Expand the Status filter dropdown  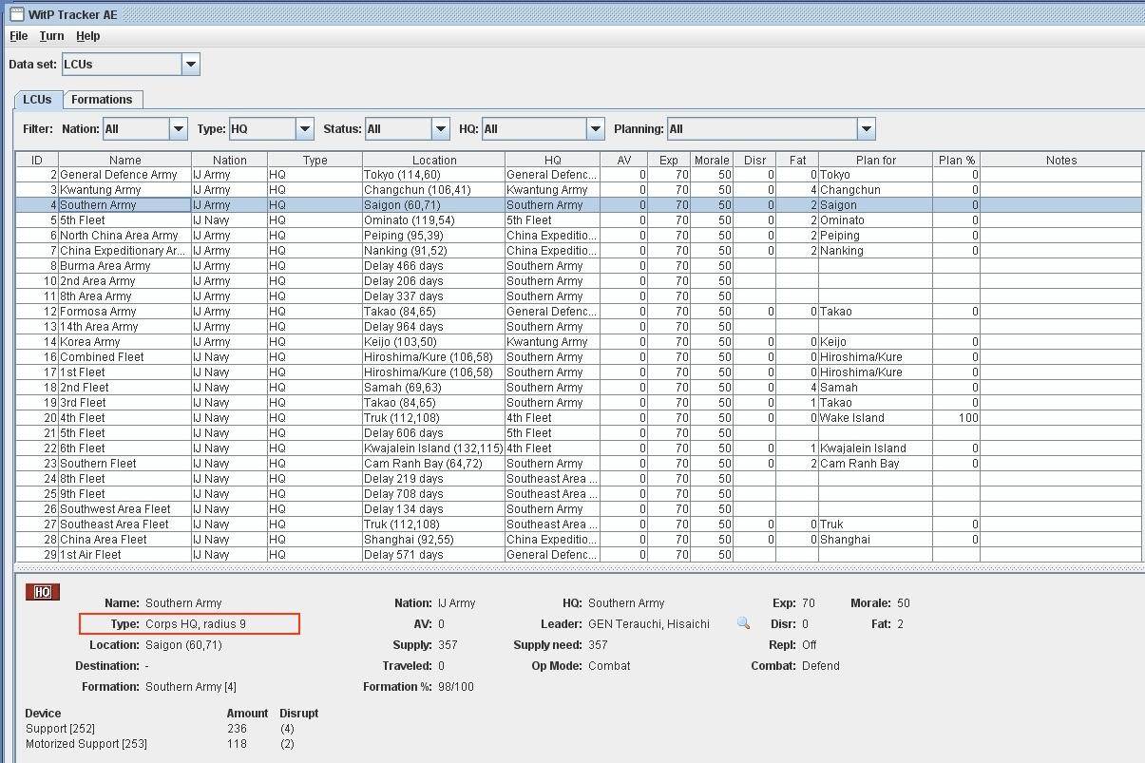click(x=440, y=129)
